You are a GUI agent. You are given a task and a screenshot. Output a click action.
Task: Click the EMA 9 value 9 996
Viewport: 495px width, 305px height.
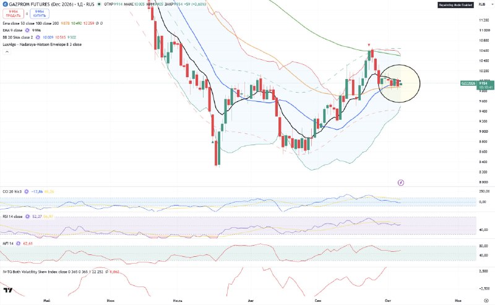37,30
